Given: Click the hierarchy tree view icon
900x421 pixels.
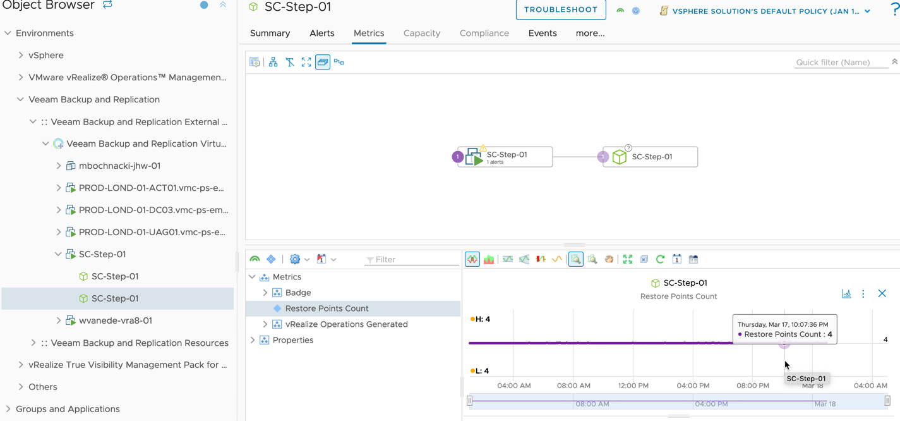Looking at the screenshot, I should coord(273,62).
